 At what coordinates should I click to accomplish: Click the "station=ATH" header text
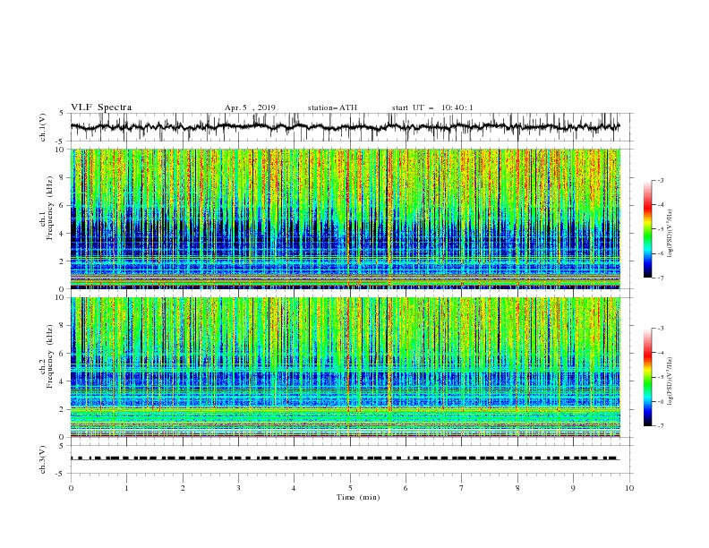click(332, 107)
